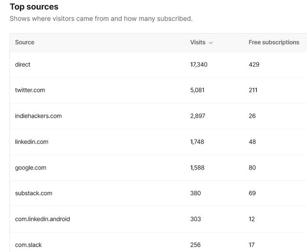Select the direct source row
The image size is (307, 252).
click(x=158, y=65)
